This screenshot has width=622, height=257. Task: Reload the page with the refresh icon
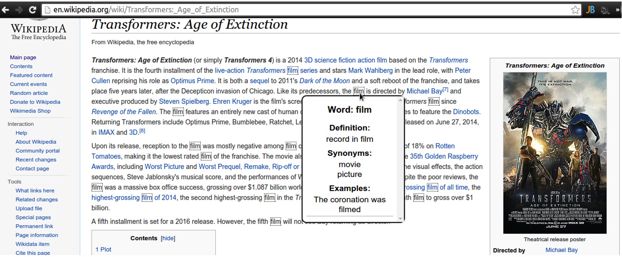(x=33, y=10)
